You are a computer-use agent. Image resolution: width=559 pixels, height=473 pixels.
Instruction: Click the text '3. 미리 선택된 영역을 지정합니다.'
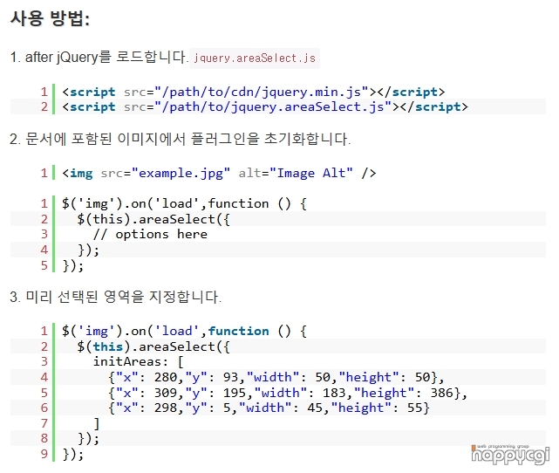tap(116, 297)
